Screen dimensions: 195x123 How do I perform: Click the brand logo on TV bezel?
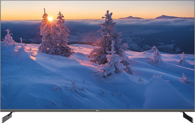pyautogui.click(x=97, y=111)
